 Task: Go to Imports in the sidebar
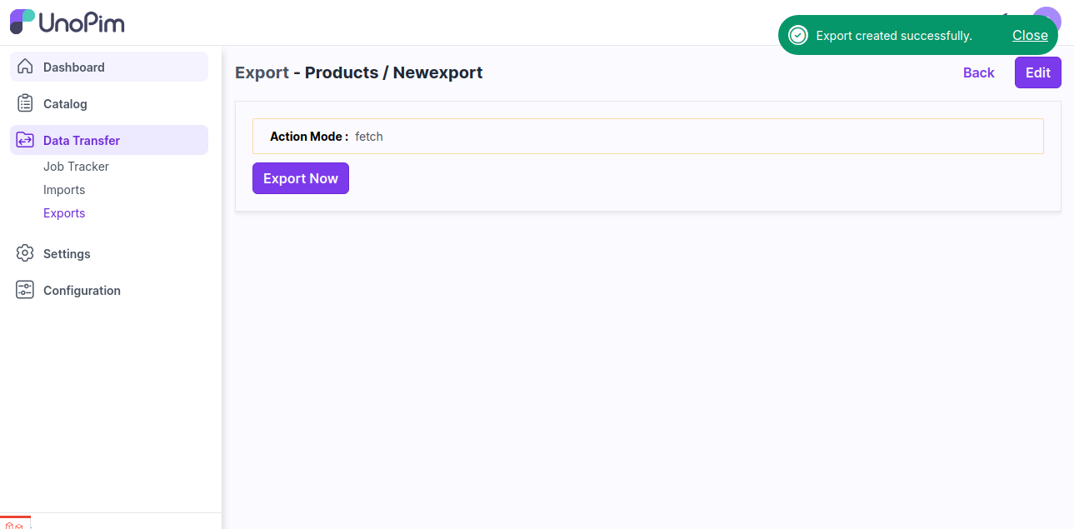pos(64,190)
